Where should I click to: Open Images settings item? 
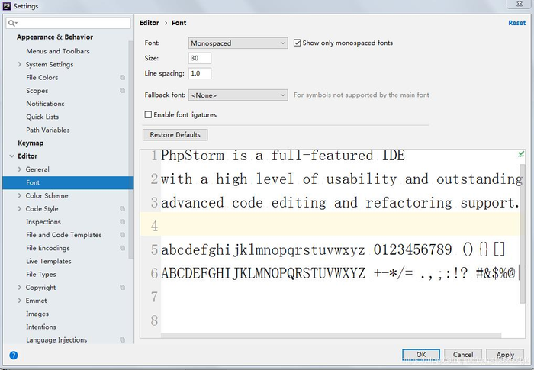pyautogui.click(x=37, y=314)
